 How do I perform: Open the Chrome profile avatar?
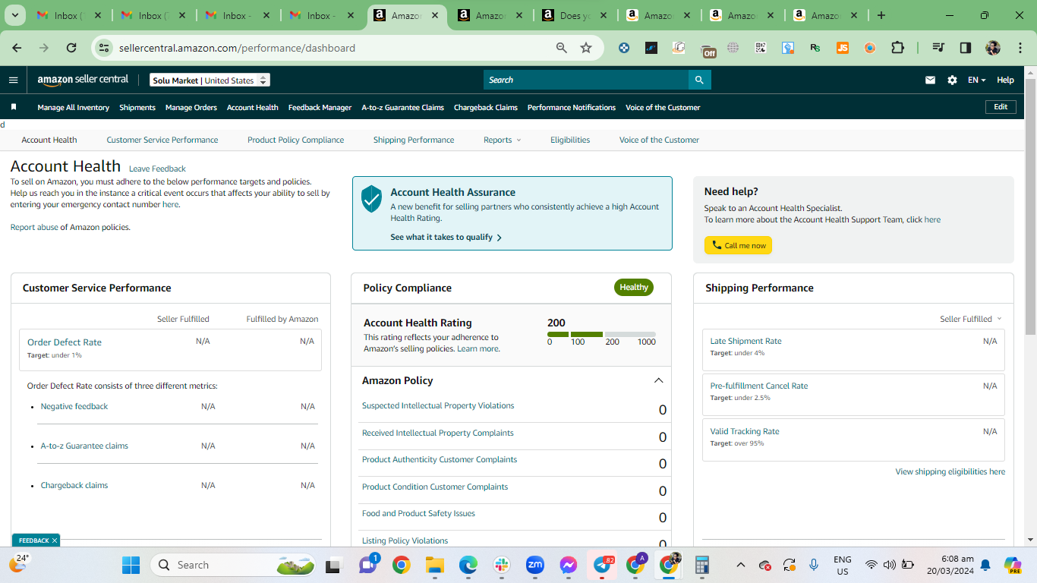[993, 48]
